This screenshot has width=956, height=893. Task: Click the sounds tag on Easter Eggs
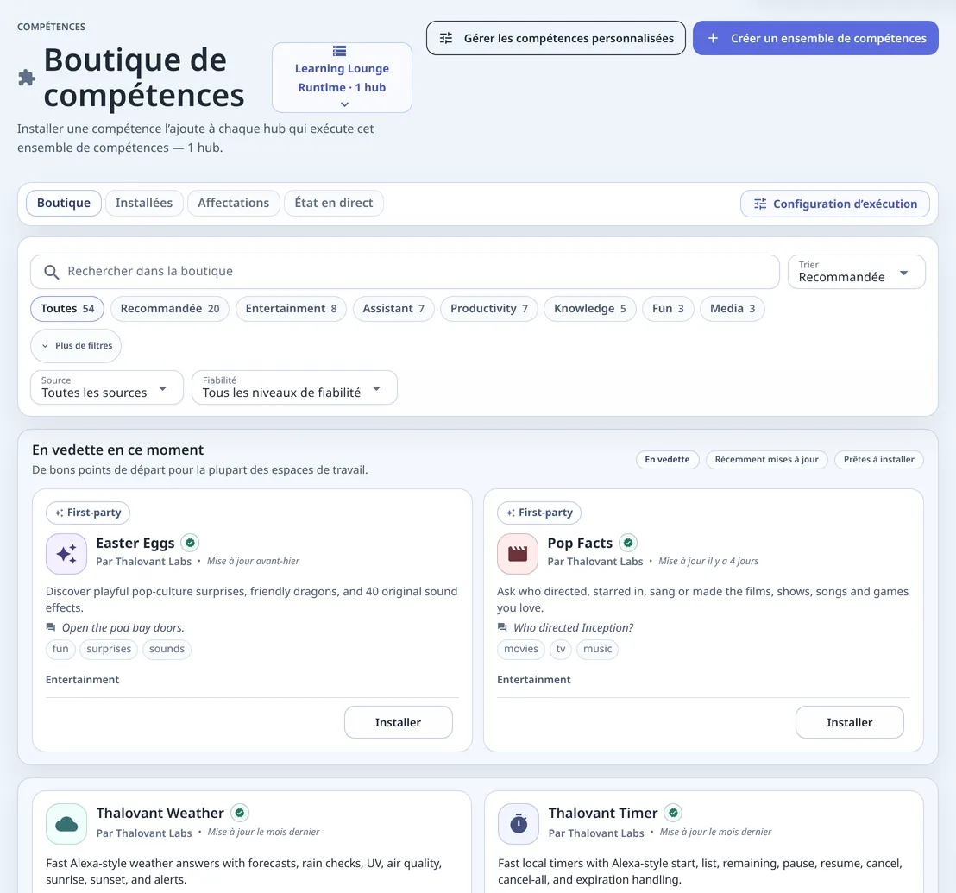pos(167,649)
